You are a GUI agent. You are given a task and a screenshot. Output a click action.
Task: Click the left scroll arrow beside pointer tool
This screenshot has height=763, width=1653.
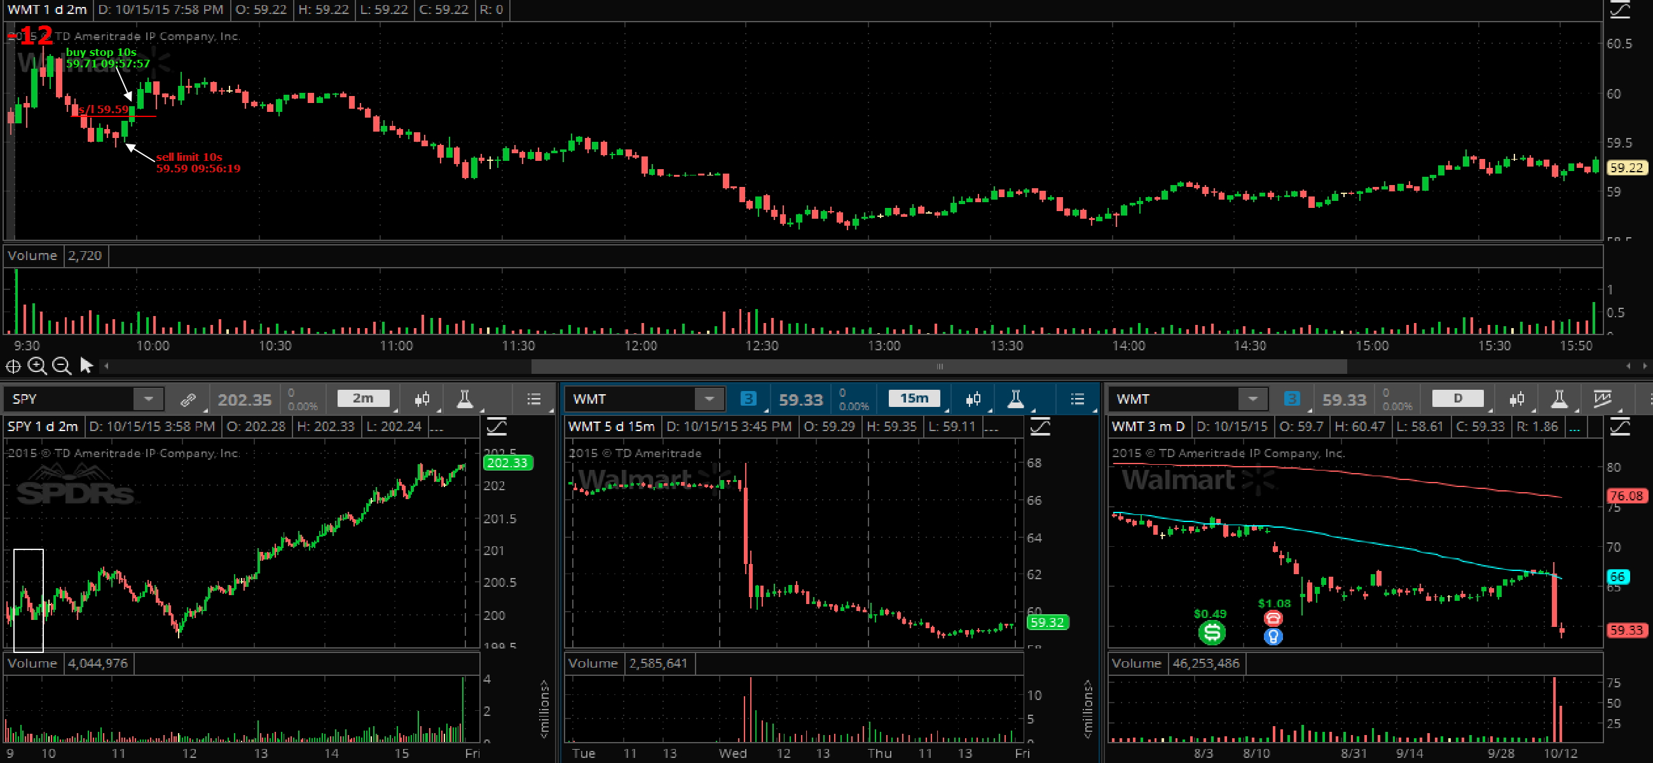point(107,366)
